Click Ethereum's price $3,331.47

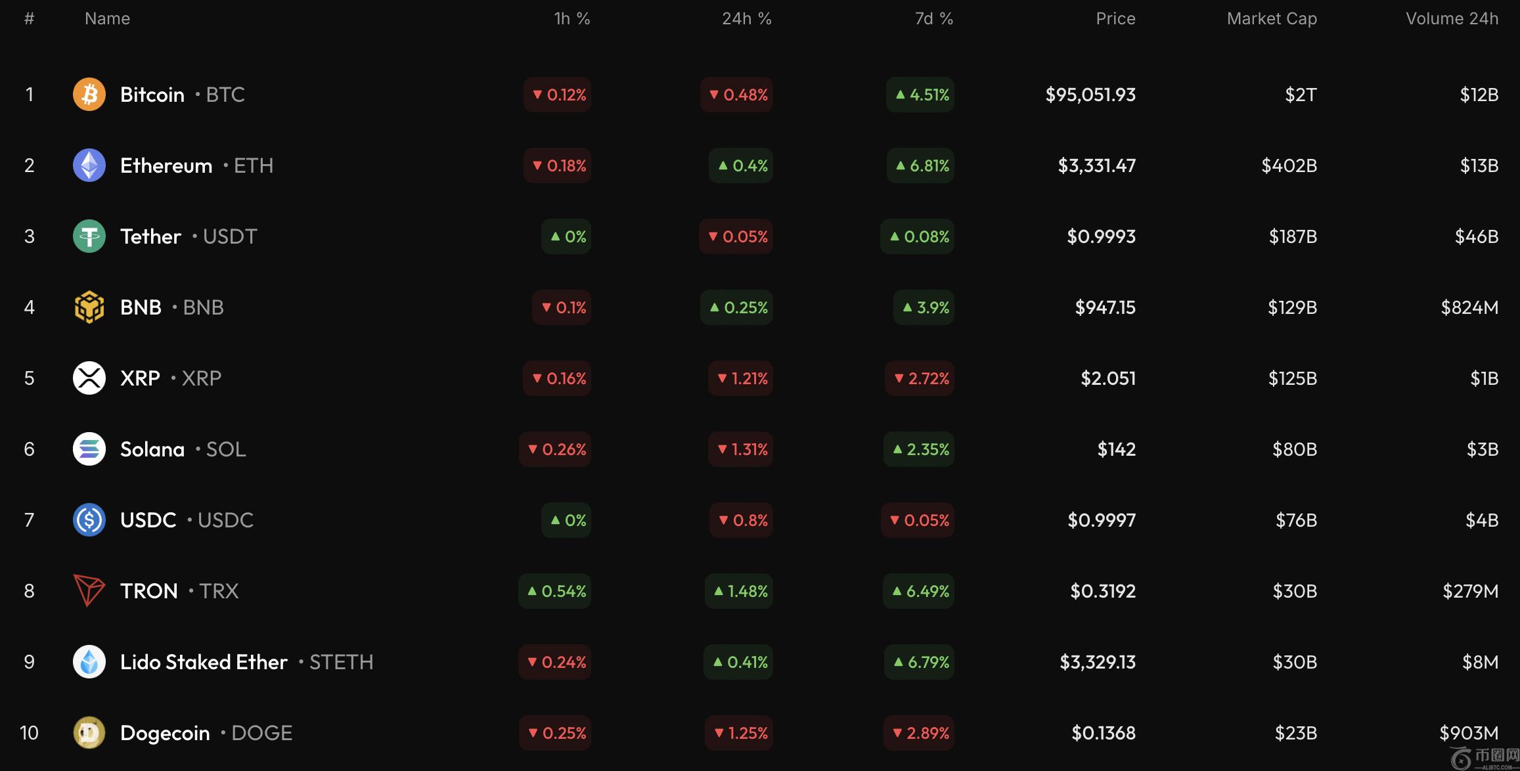tap(1096, 165)
